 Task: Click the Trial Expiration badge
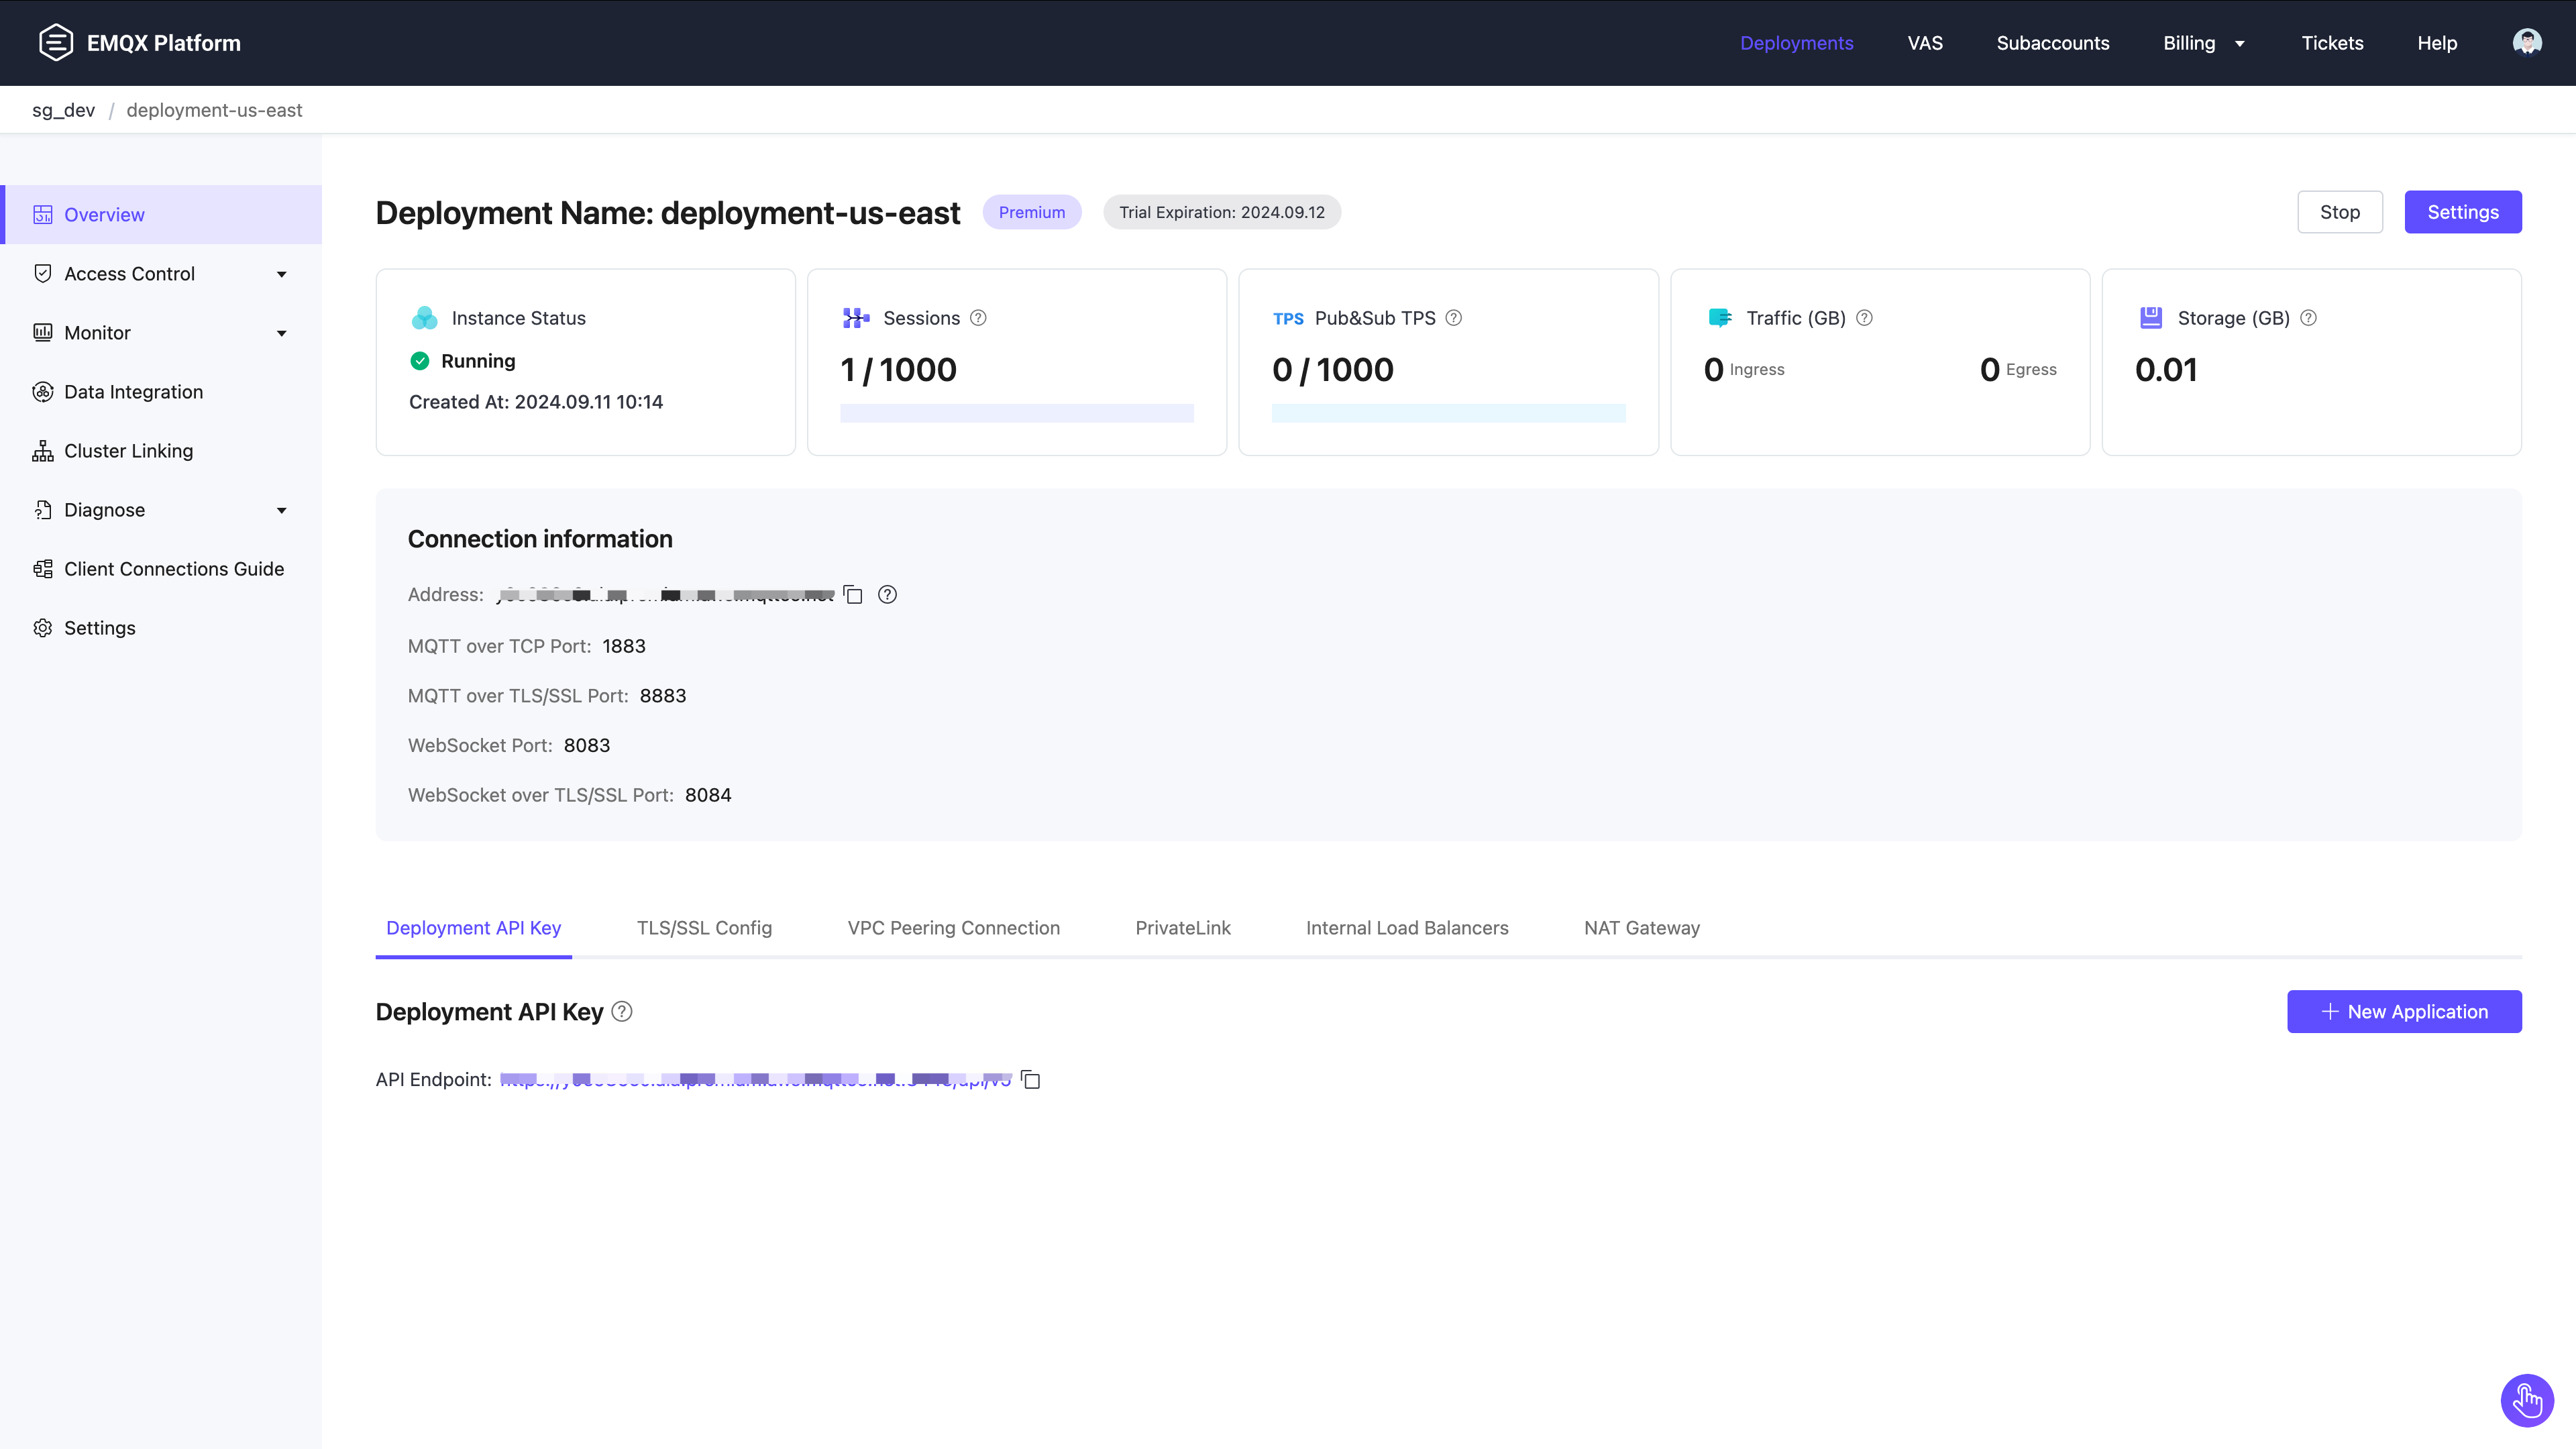tap(1222, 212)
